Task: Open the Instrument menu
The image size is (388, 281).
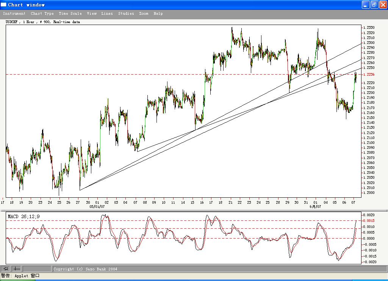Action: point(14,14)
